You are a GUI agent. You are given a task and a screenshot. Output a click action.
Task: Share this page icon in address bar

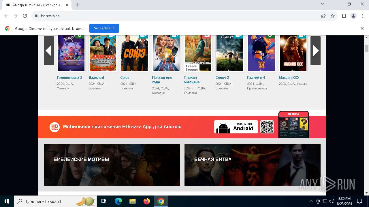click(x=323, y=16)
